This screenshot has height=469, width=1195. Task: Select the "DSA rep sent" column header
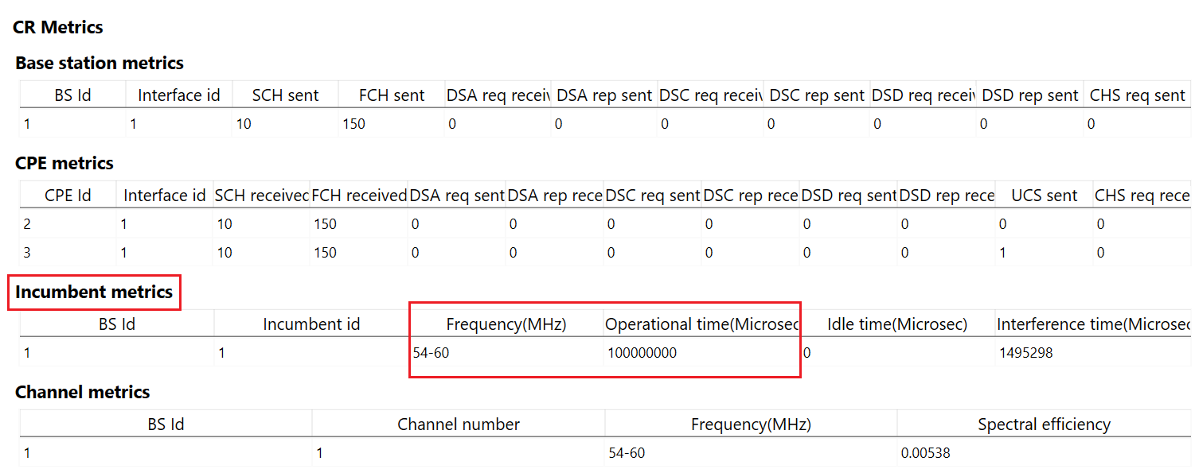tap(604, 95)
